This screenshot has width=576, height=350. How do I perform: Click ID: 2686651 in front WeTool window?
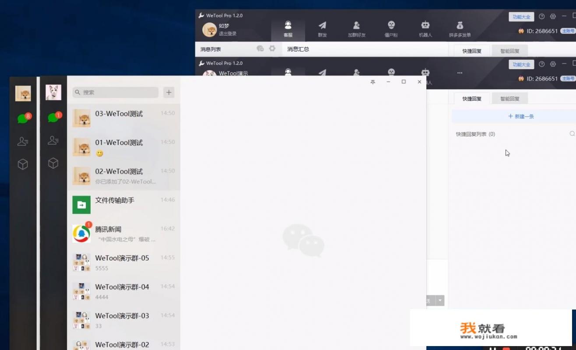coord(542,79)
